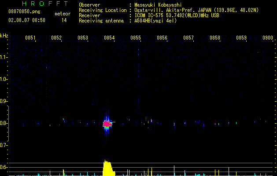Click the 0853 time marker

[83, 38]
